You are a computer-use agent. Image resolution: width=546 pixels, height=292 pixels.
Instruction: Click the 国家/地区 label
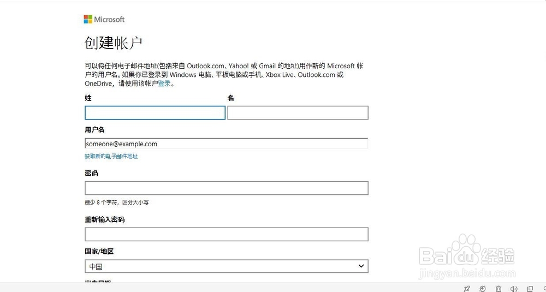[x=99, y=251]
